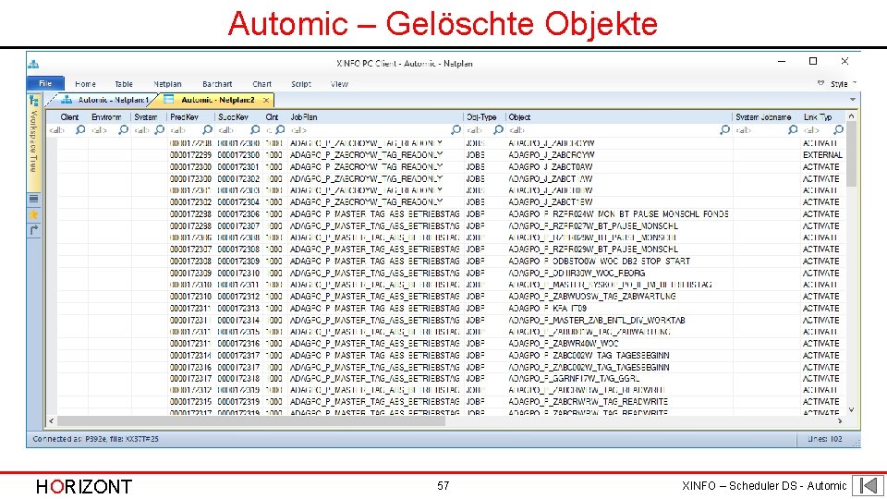This screenshot has width=887, height=499.
Task: Click the XINFO app icon in title bar
Action: (x=33, y=64)
